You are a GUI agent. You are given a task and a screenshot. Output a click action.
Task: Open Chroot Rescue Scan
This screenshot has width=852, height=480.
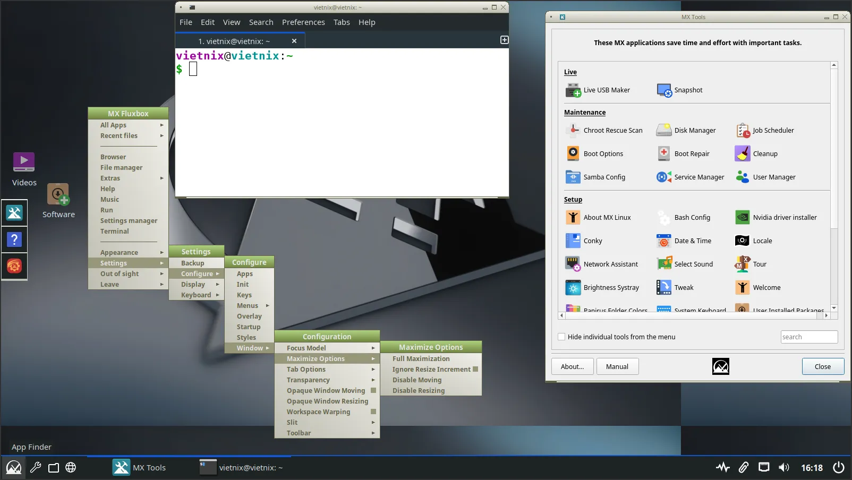pyautogui.click(x=604, y=131)
